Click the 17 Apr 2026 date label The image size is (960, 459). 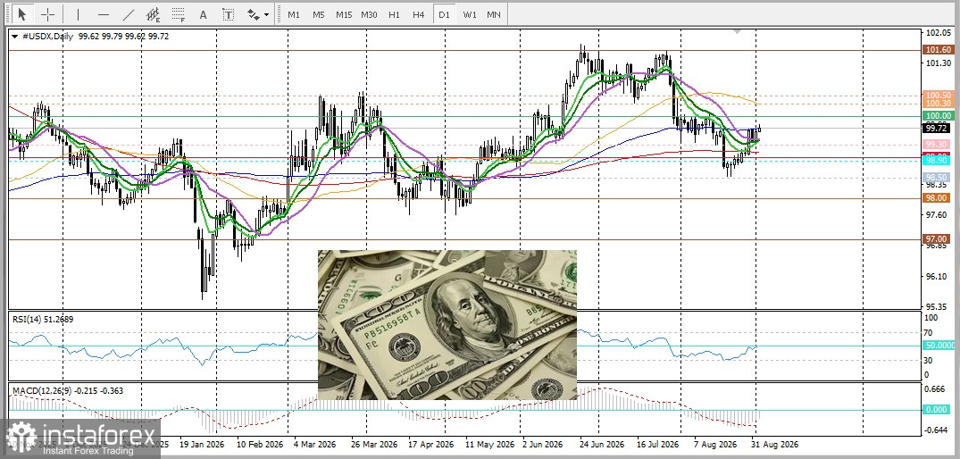coord(430,443)
